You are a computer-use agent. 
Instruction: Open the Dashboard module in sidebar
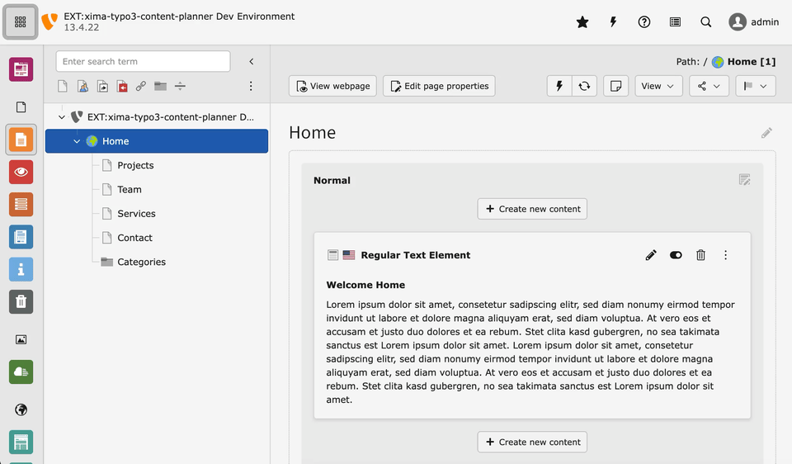[x=21, y=69]
